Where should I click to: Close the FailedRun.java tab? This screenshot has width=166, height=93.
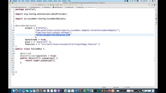[x=95, y=7]
